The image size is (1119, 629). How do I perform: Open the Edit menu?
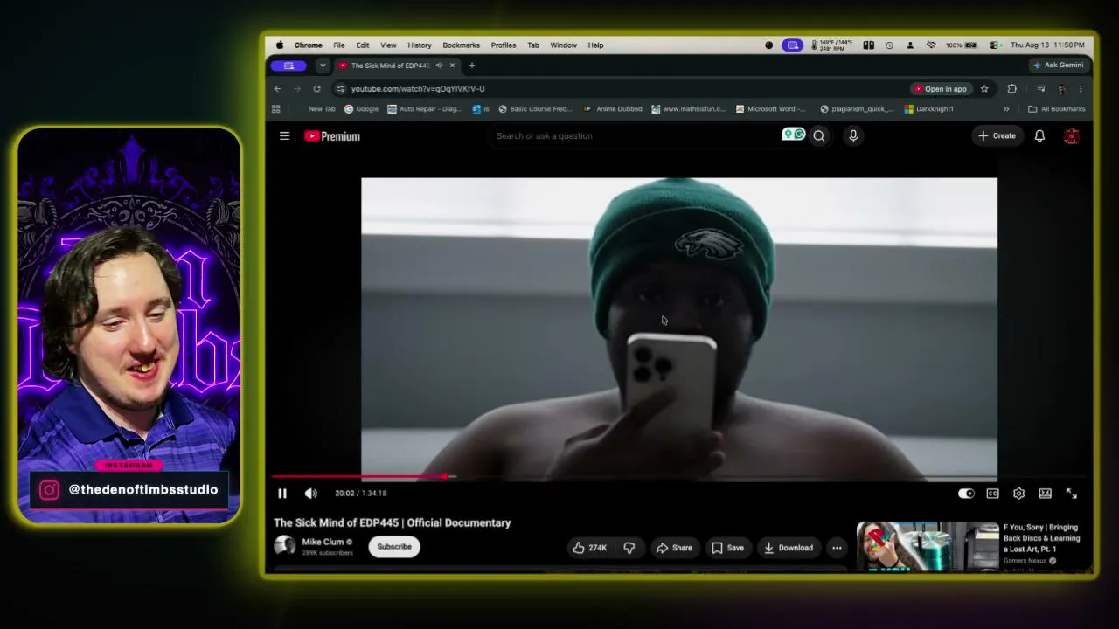362,45
